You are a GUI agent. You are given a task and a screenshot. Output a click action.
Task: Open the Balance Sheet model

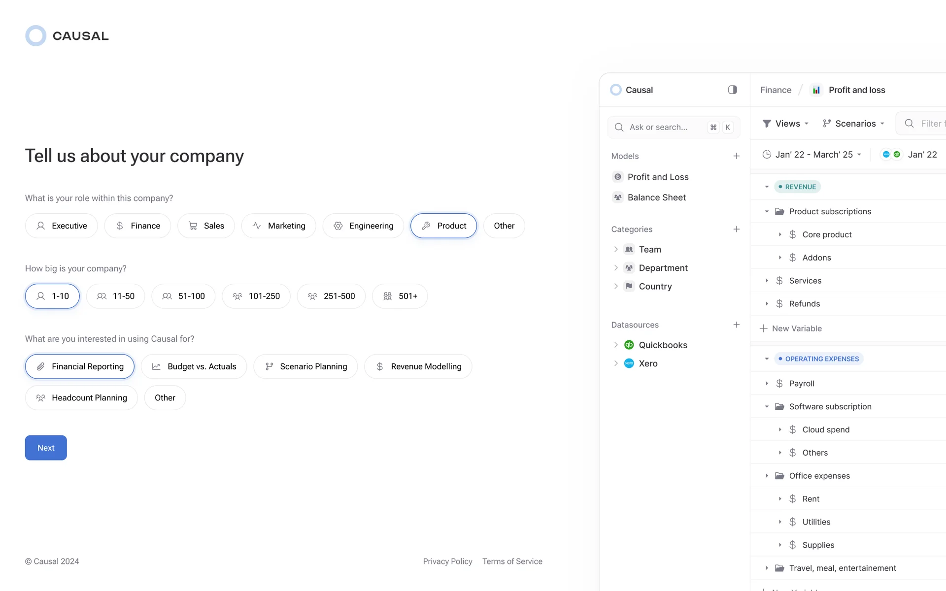click(x=656, y=197)
